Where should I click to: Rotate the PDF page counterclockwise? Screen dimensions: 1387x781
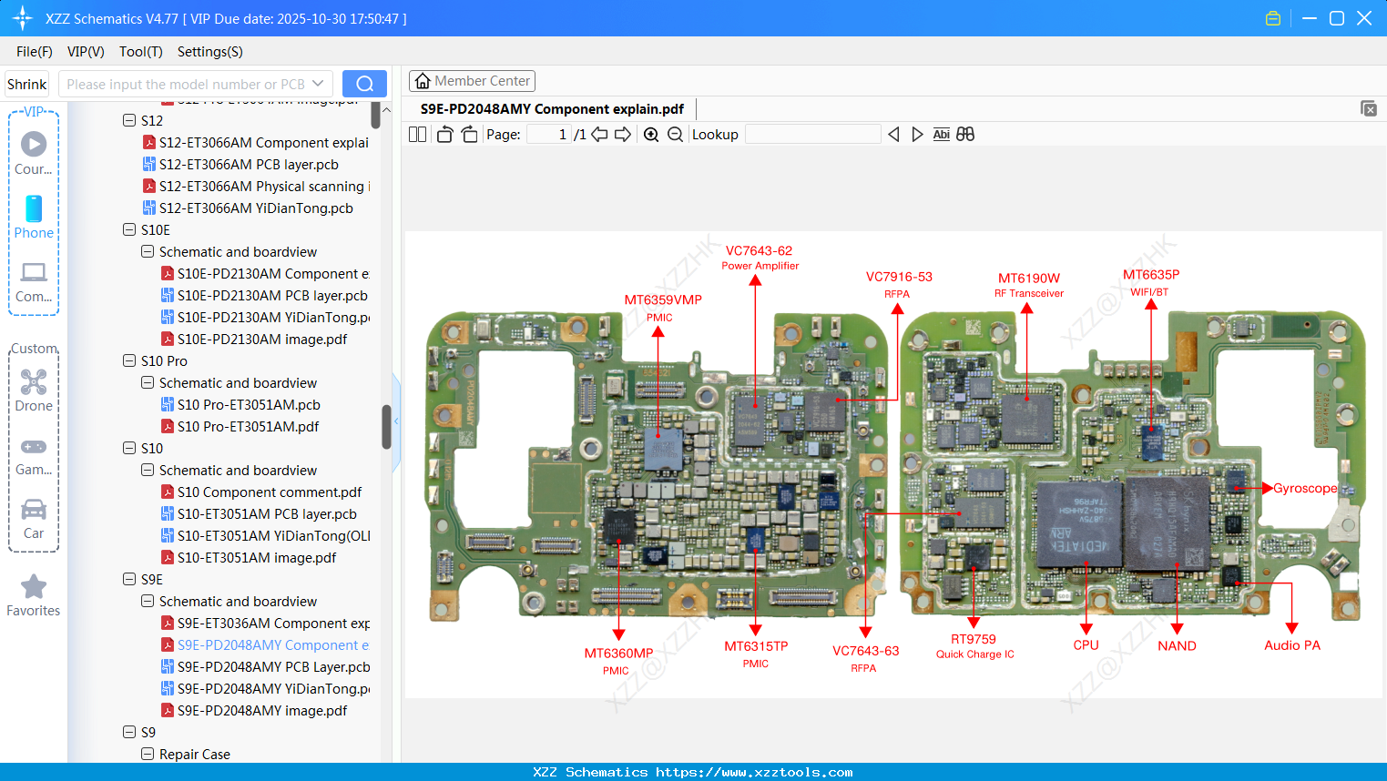tap(444, 134)
